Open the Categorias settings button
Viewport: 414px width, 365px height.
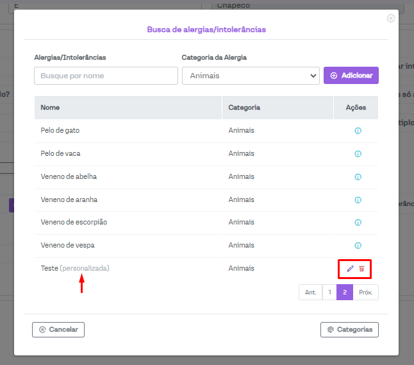[x=349, y=330]
